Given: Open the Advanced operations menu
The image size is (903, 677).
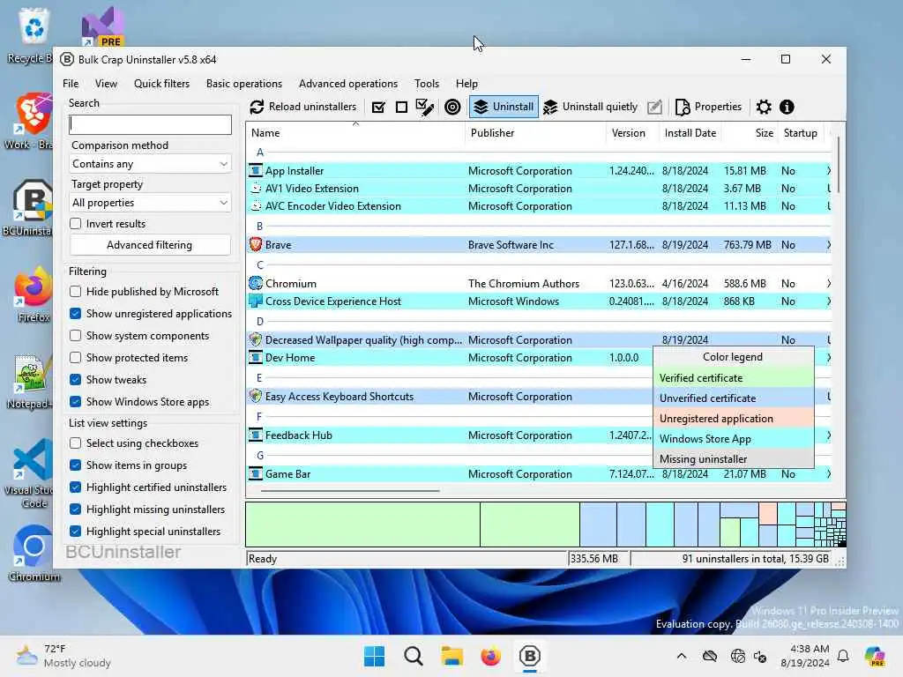Looking at the screenshot, I should pyautogui.click(x=348, y=84).
